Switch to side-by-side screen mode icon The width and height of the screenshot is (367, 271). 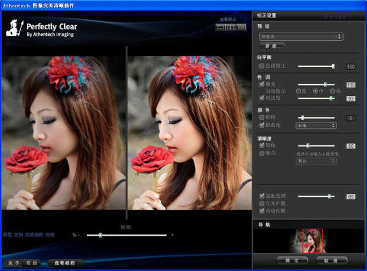pos(231,27)
